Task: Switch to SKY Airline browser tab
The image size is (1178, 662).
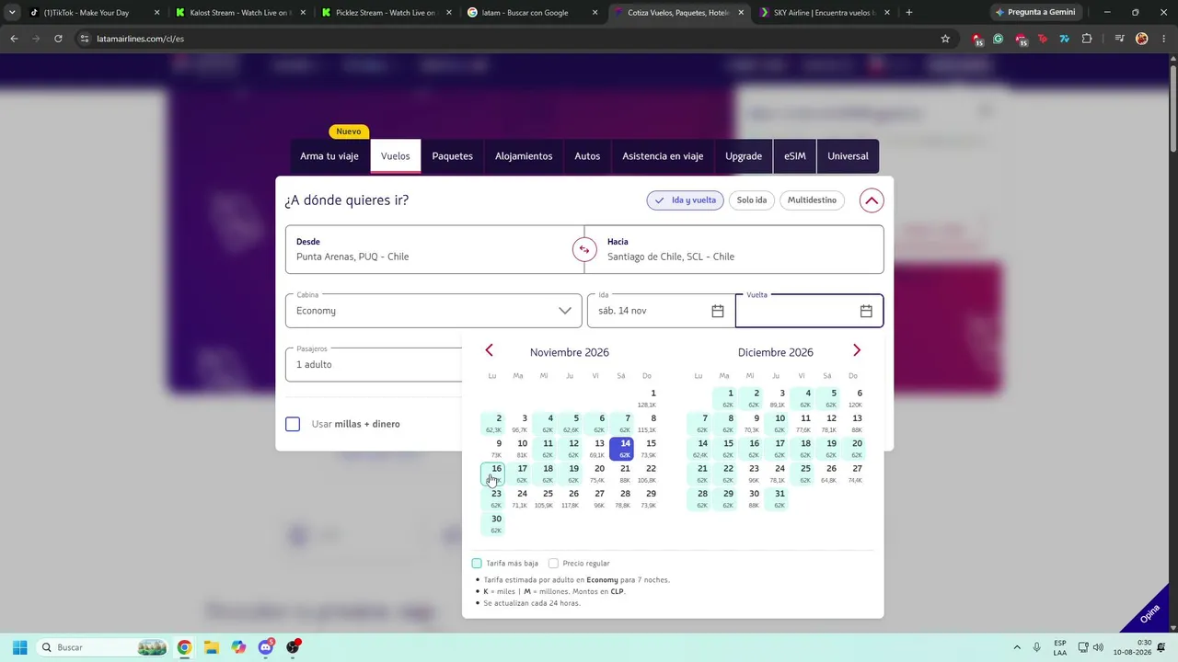Action: 825,13
